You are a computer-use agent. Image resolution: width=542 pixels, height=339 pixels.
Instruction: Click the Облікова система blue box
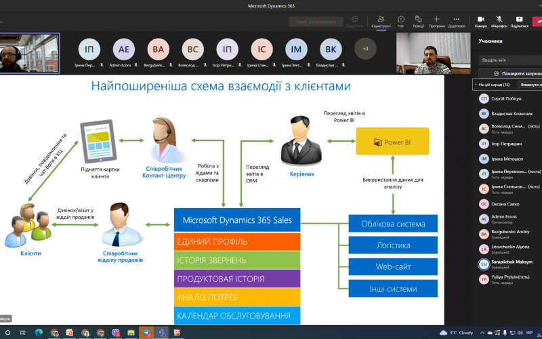(393, 224)
